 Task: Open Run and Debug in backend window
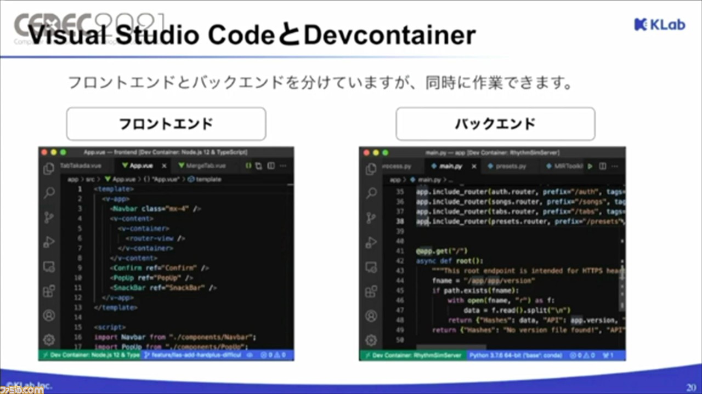click(371, 242)
